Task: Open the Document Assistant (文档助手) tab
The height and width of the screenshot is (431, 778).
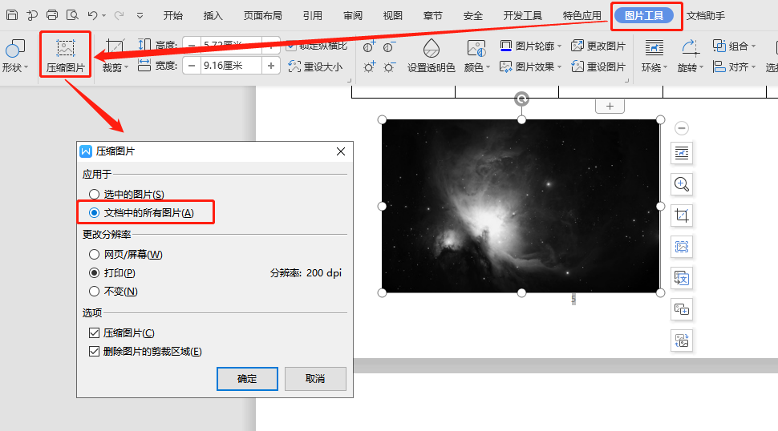Action: coord(706,16)
